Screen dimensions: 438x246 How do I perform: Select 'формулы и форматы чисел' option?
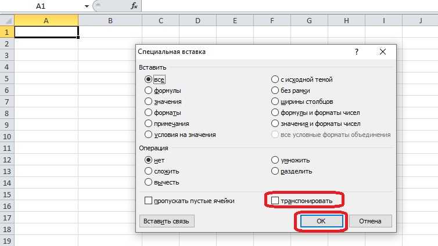coord(275,113)
